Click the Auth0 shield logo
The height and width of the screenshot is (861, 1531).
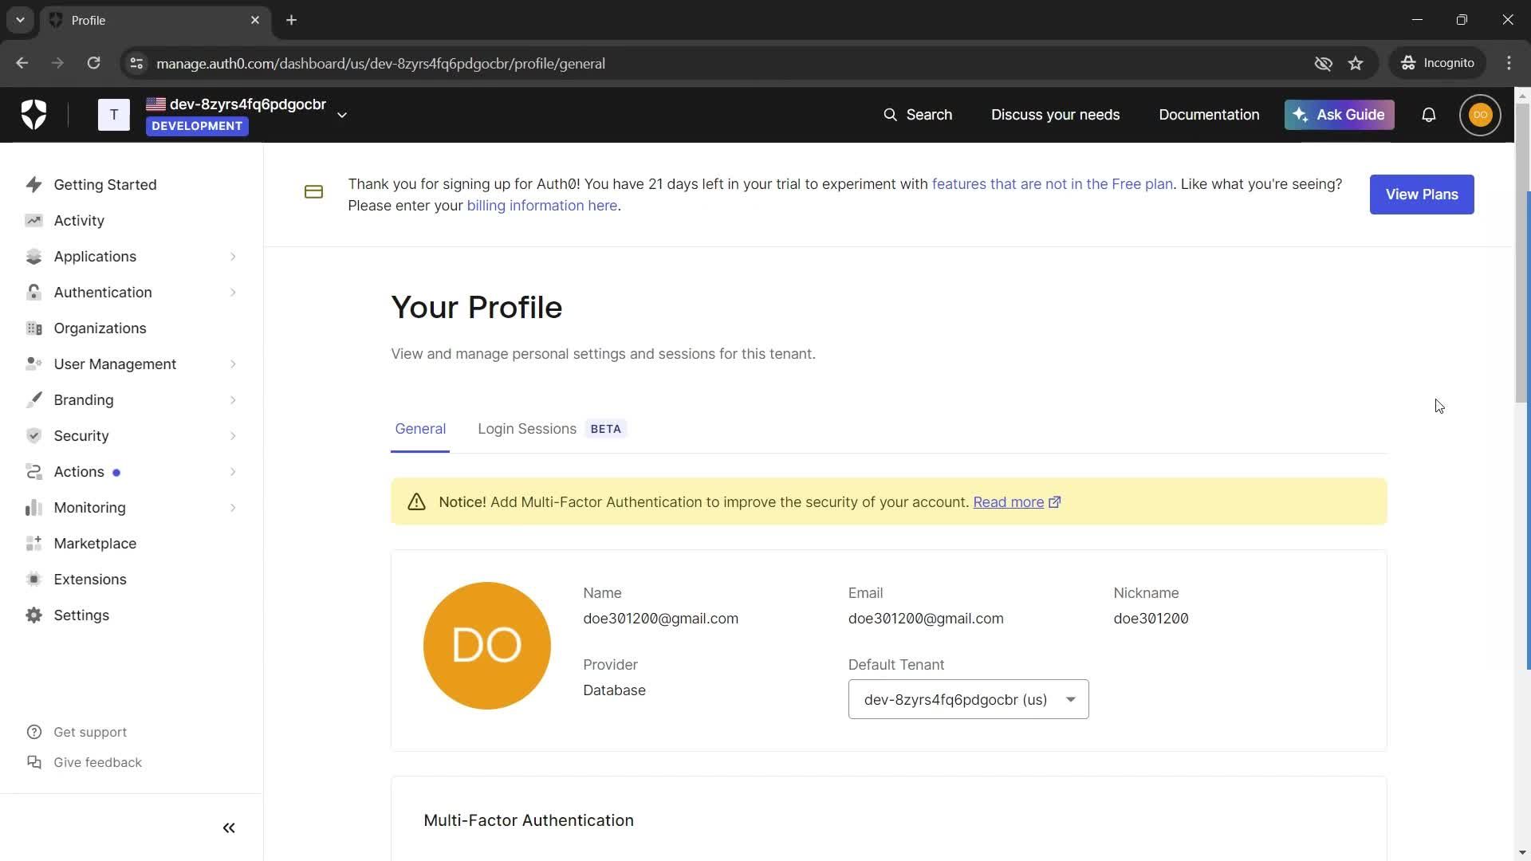[33, 115]
